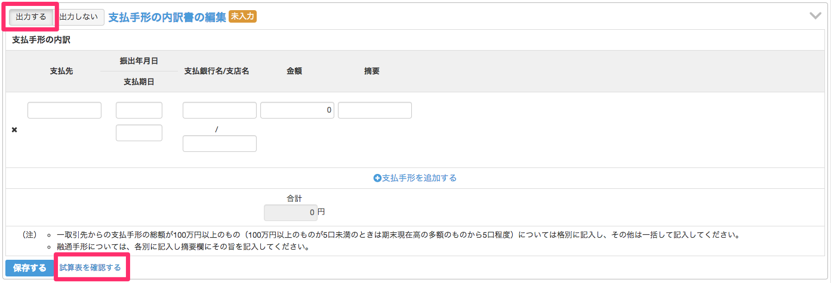The height and width of the screenshot is (283, 831).
Task: Collapse the panel with the chevron arrow
Action: (815, 16)
